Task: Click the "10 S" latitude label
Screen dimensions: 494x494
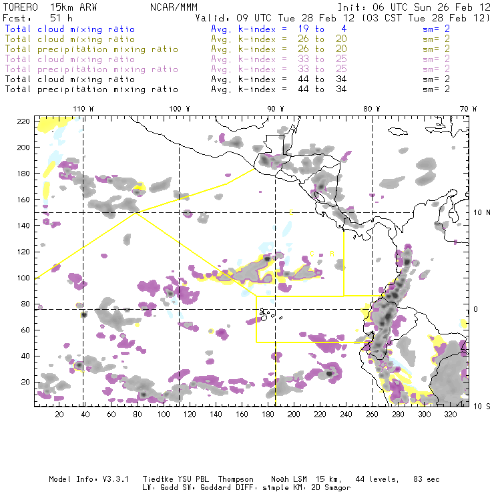Action: [x=482, y=407]
